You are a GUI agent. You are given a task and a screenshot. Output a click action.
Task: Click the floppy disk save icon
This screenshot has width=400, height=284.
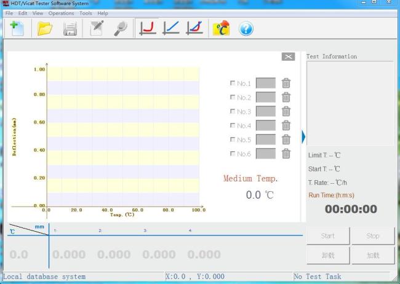point(70,28)
